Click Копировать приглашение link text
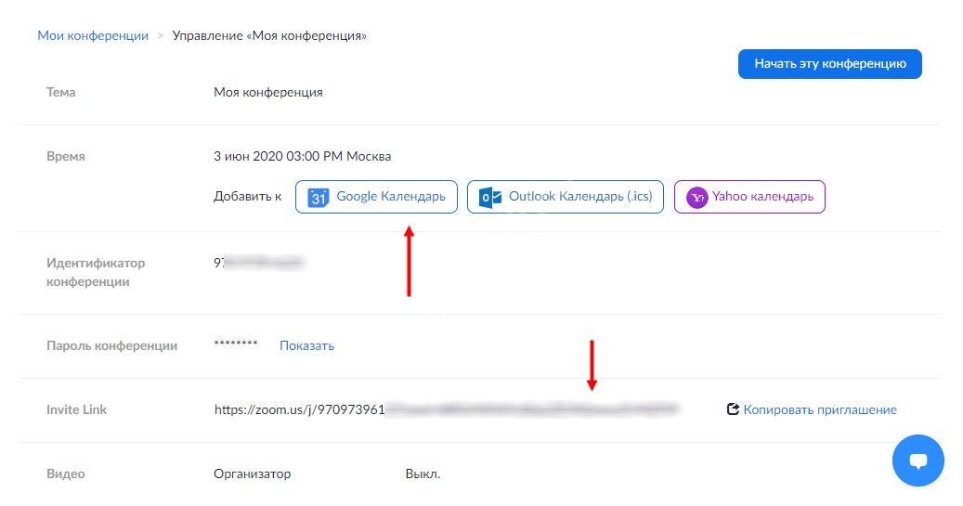The image size is (963, 506). click(820, 409)
